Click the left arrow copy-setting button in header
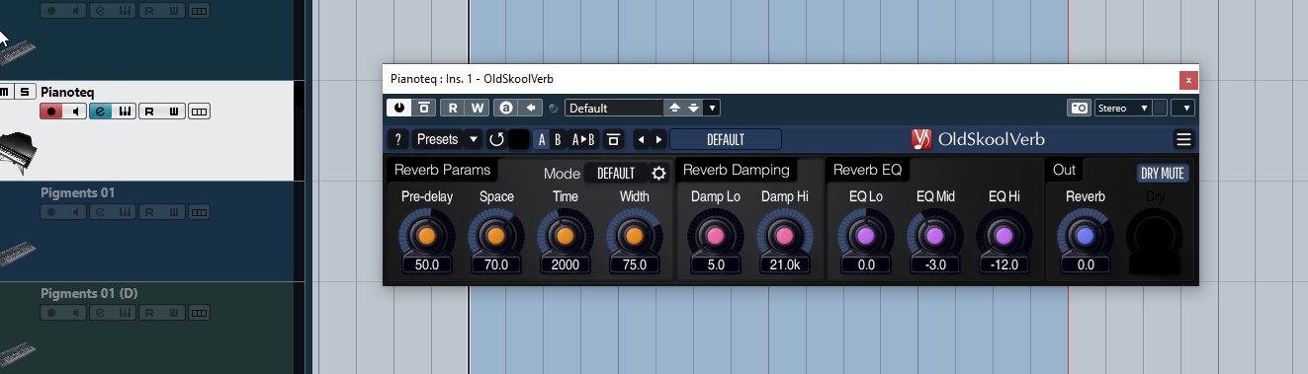This screenshot has width=1308, height=374. click(x=530, y=108)
